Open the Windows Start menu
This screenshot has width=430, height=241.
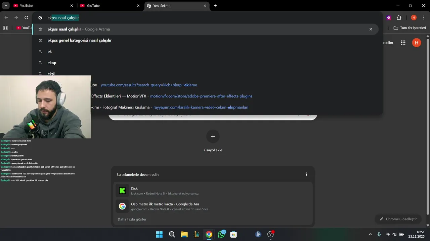point(159,234)
